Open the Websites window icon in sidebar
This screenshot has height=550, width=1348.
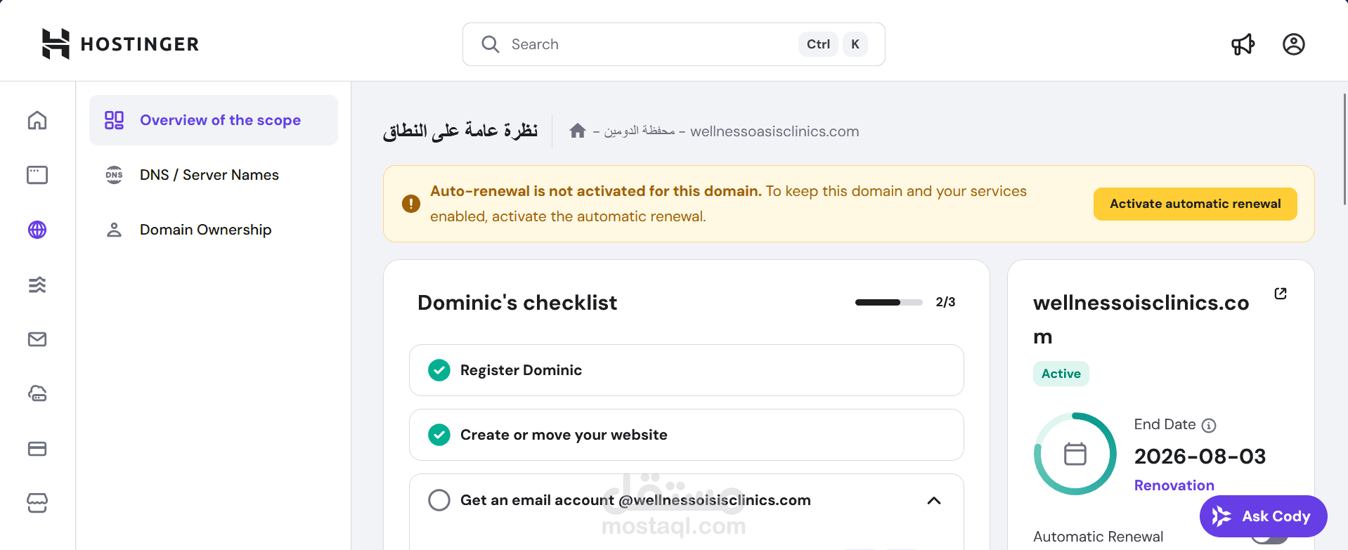(37, 175)
